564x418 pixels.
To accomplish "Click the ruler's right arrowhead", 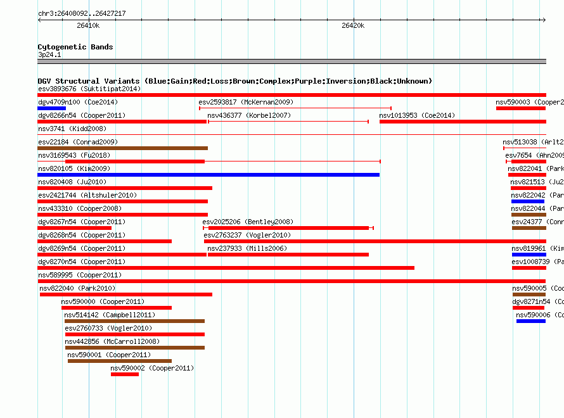I will pyautogui.click(x=544, y=20).
